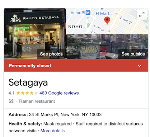This screenshot has width=150, height=137.
Task: Click the street view thumbnail image
Action: [107, 46]
